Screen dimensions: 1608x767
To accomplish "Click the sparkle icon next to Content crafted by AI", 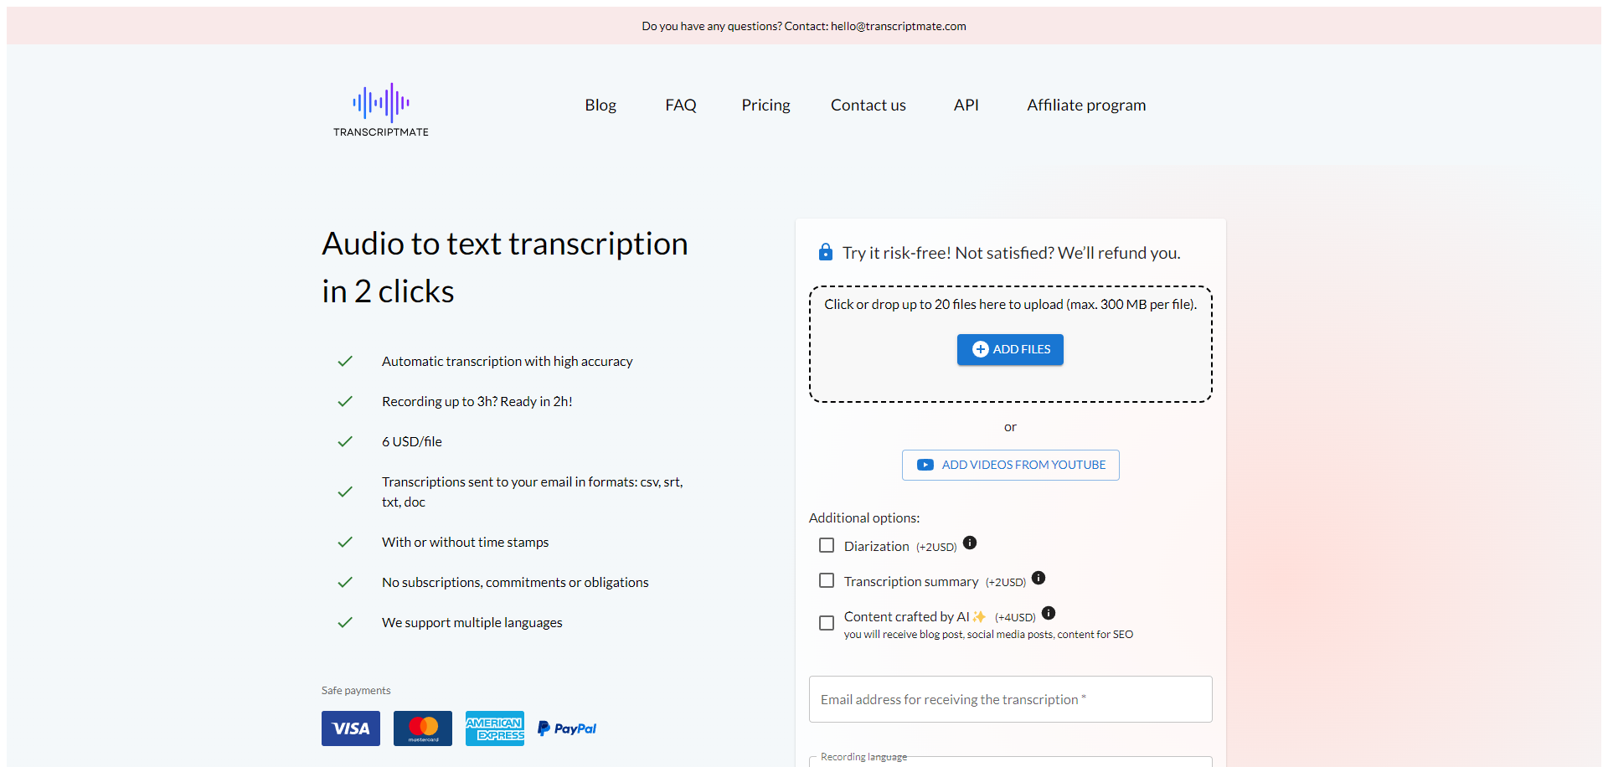I will [x=979, y=616].
